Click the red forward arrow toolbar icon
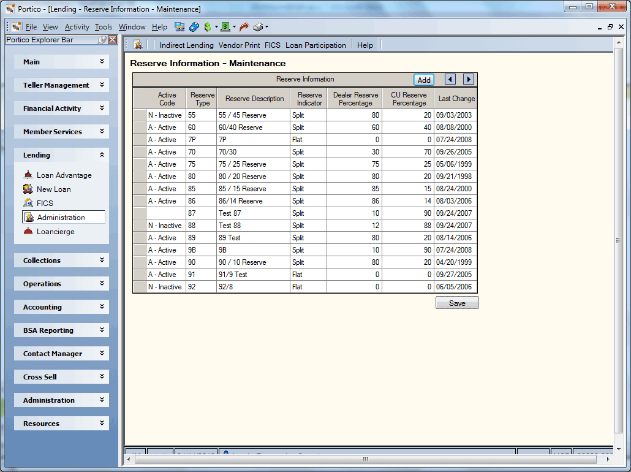The width and height of the screenshot is (631, 472). [244, 27]
